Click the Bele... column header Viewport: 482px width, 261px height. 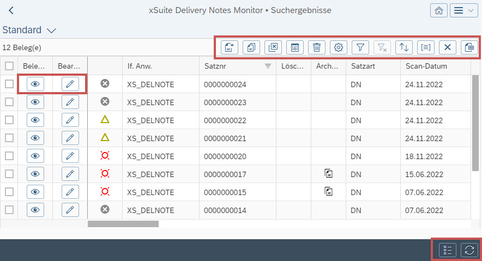coord(34,66)
